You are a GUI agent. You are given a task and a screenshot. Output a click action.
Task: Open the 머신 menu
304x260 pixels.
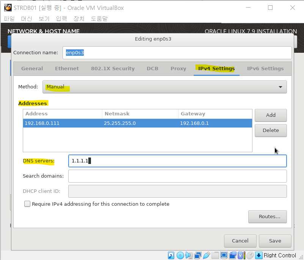pyautogui.click(x=27, y=19)
